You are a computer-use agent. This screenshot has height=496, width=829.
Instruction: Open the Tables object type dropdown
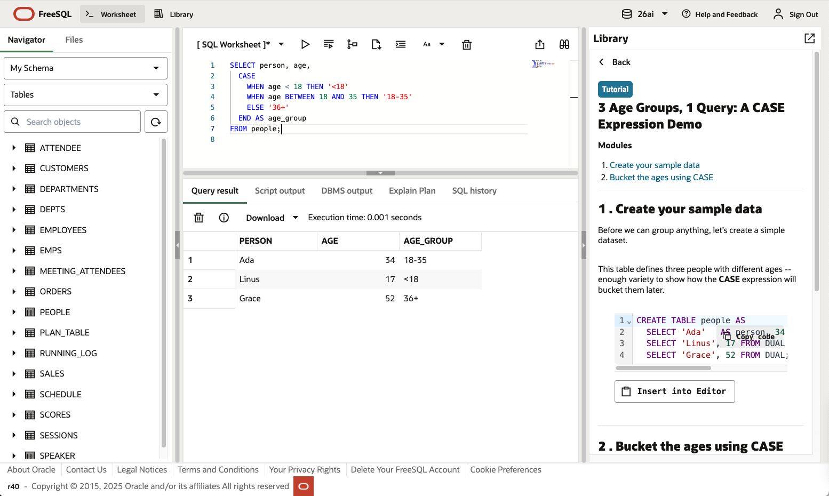tap(85, 95)
